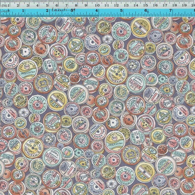Click the number 4 on the inch scale
Screen dimensions: 195x195
tap(97, 11)
